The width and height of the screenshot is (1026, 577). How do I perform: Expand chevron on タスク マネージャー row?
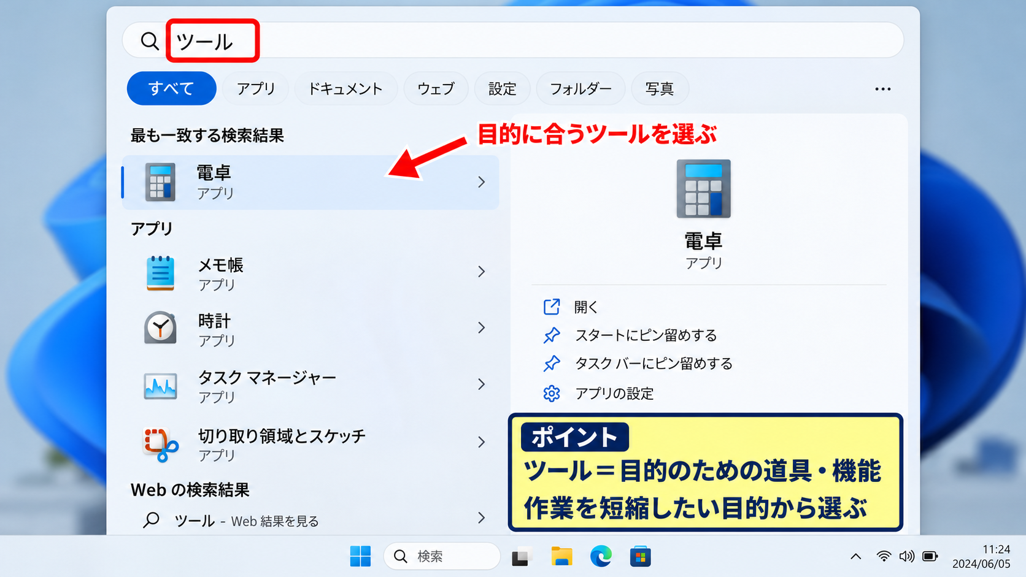point(482,384)
